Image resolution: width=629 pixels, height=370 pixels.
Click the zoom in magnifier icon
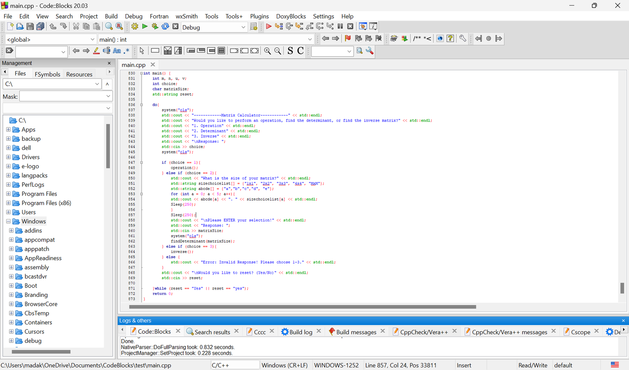coord(267,51)
